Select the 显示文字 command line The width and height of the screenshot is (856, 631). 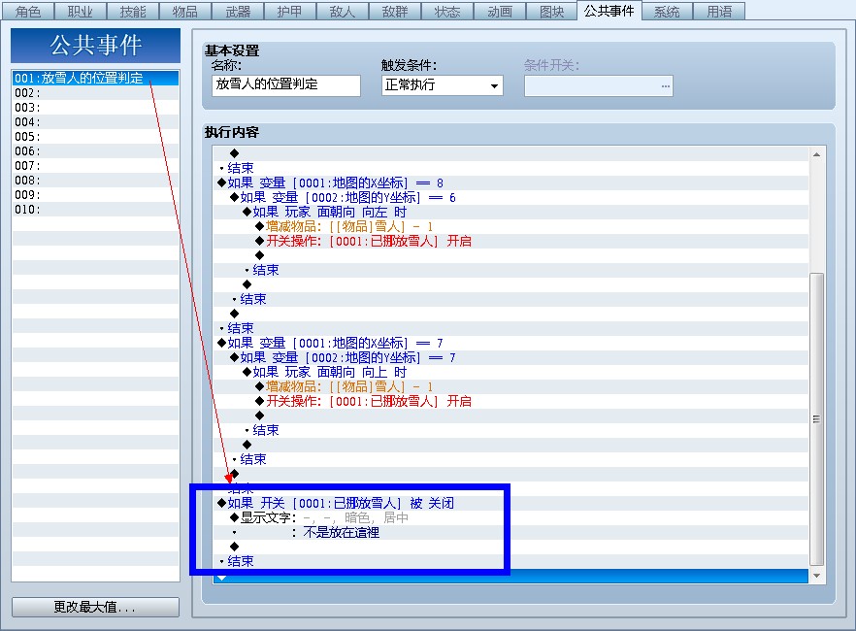pyautogui.click(x=324, y=517)
